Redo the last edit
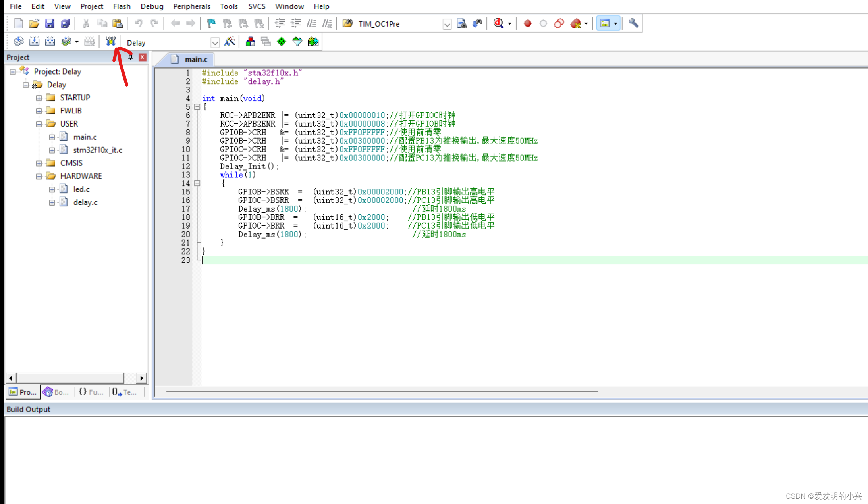This screenshot has height=504, width=868. tap(154, 23)
